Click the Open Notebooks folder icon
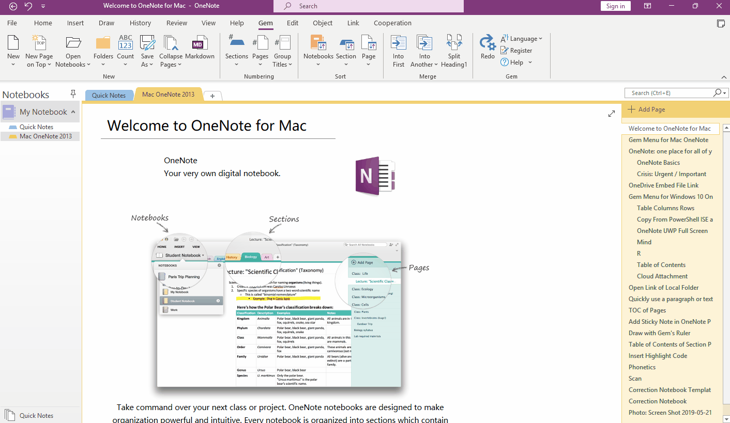The width and height of the screenshot is (730, 423). [x=73, y=43]
